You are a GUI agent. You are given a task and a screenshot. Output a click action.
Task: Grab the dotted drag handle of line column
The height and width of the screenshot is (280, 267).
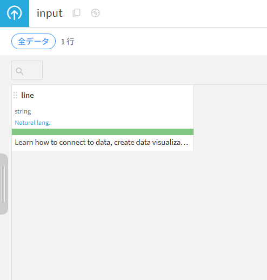coord(15,95)
